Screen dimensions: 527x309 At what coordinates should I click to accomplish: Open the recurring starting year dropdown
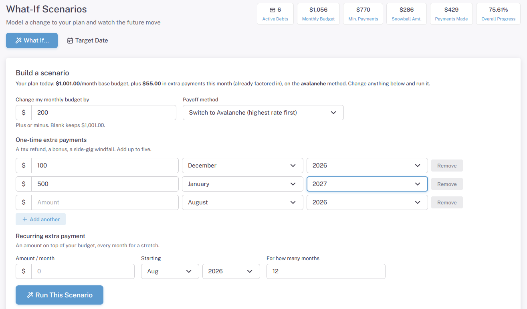tap(231, 271)
